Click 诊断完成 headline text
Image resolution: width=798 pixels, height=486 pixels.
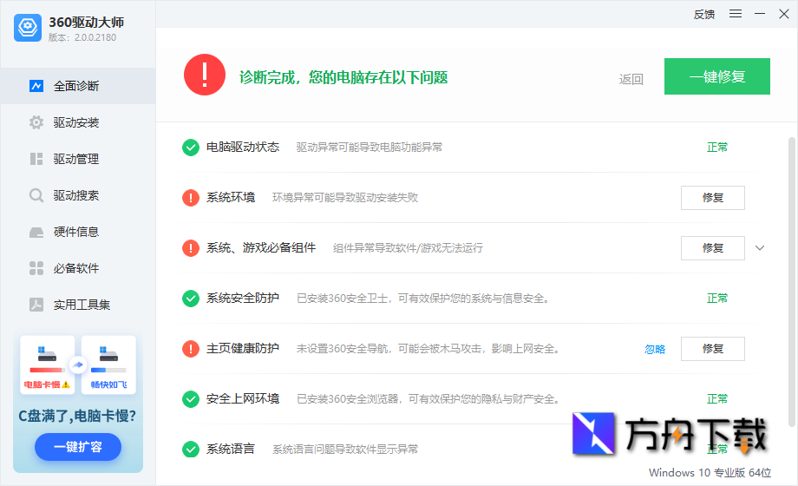click(x=343, y=77)
